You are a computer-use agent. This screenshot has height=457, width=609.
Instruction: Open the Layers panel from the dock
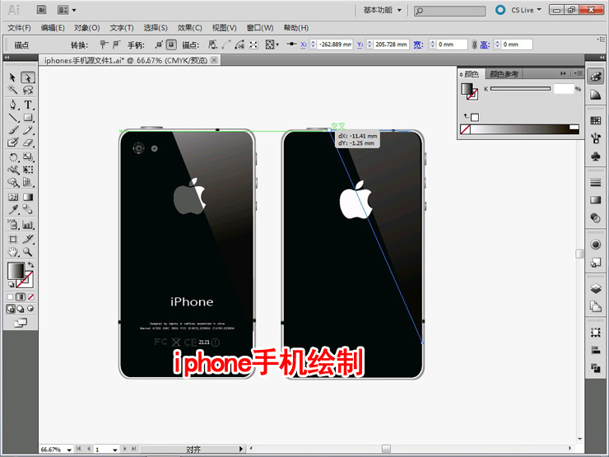595,289
